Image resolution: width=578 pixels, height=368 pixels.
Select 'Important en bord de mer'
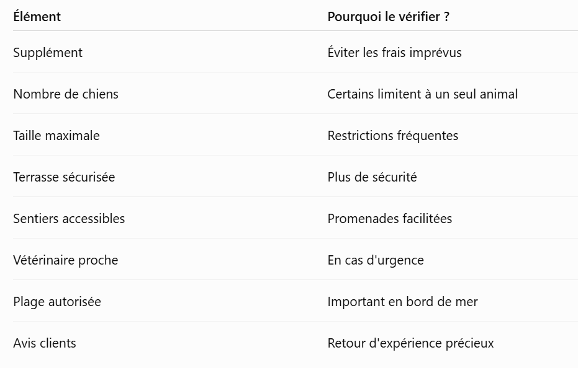click(402, 302)
